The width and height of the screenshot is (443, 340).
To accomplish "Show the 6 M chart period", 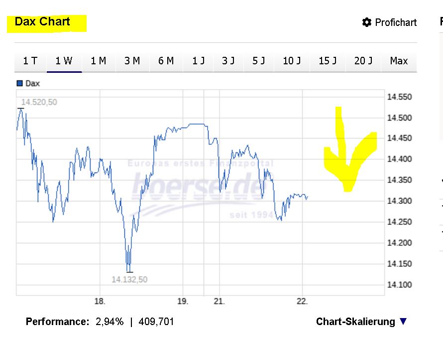I will [x=166, y=61].
